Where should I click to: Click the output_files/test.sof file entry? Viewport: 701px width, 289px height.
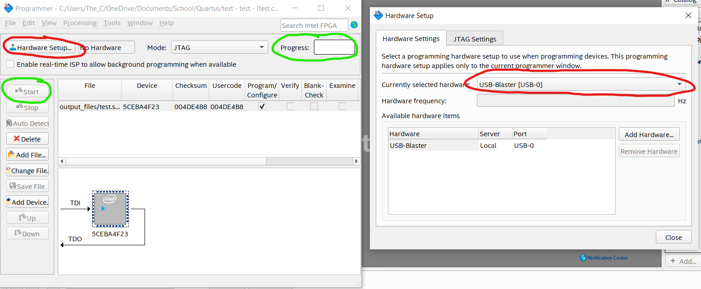(x=90, y=107)
